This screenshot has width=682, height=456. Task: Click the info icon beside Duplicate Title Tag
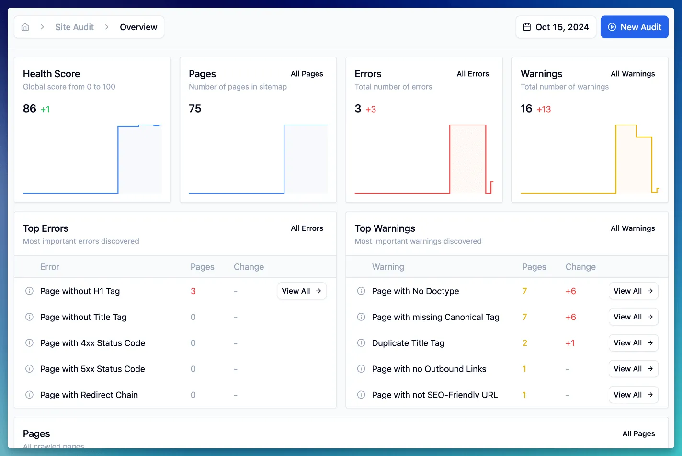[x=361, y=343]
